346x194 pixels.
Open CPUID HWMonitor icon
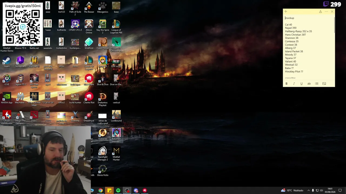pos(7,117)
